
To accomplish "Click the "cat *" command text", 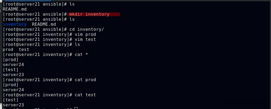I will coord(81,55).
